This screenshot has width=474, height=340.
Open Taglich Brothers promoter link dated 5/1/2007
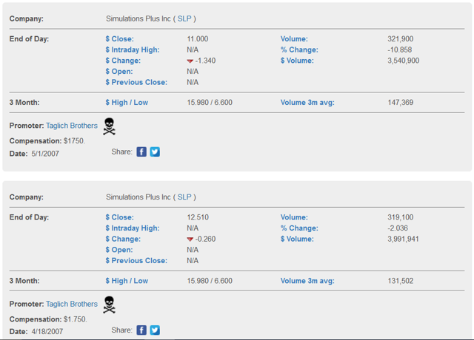coord(72,126)
